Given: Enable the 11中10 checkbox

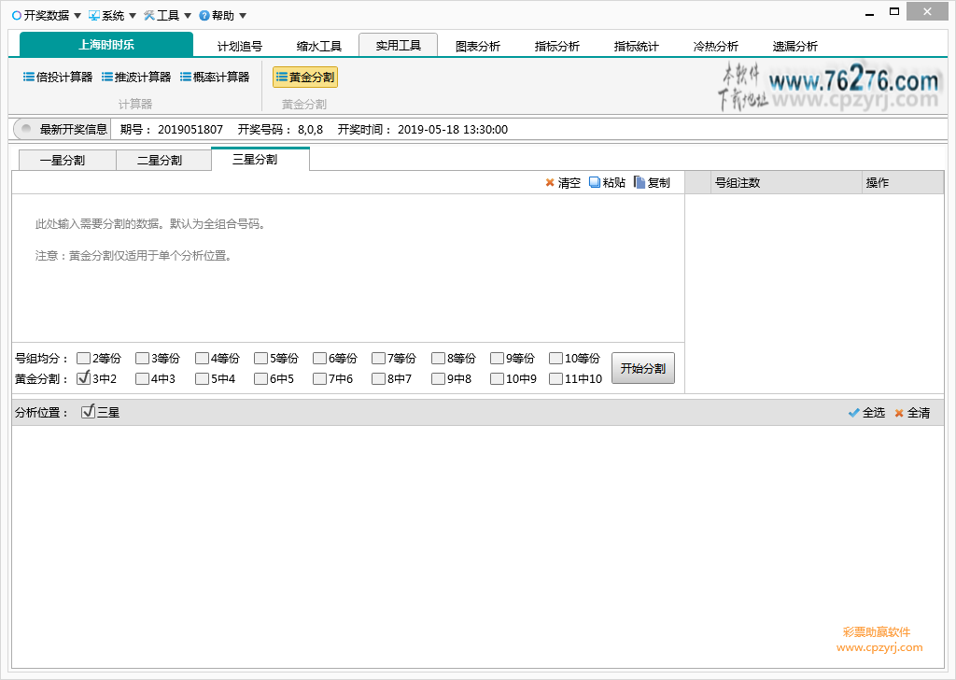Looking at the screenshot, I should tap(555, 378).
